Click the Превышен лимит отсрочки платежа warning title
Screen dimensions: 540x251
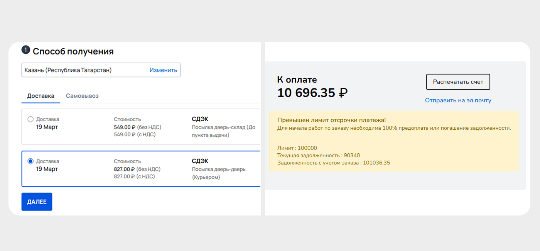click(331, 120)
